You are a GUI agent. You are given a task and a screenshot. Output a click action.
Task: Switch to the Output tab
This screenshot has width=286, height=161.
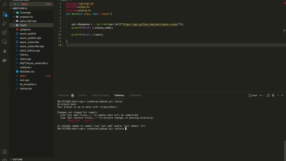pyautogui.click(x=83, y=95)
